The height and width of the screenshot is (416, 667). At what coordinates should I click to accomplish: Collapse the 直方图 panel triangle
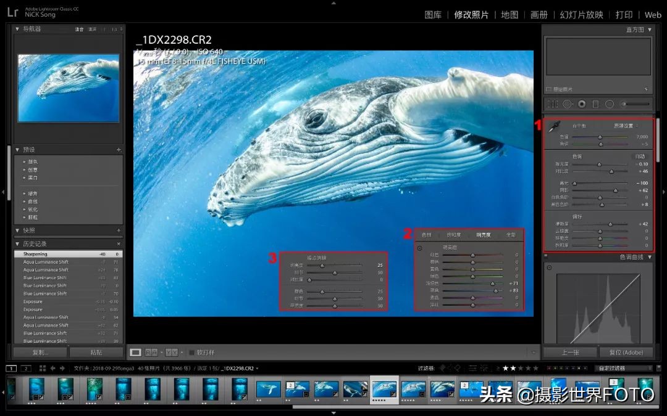click(650, 30)
